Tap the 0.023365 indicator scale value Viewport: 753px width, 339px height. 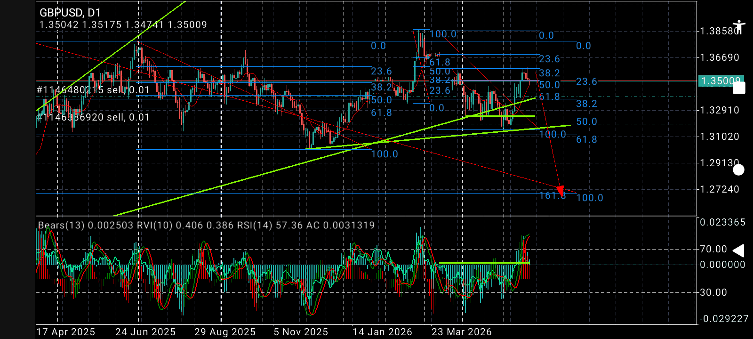point(723,222)
